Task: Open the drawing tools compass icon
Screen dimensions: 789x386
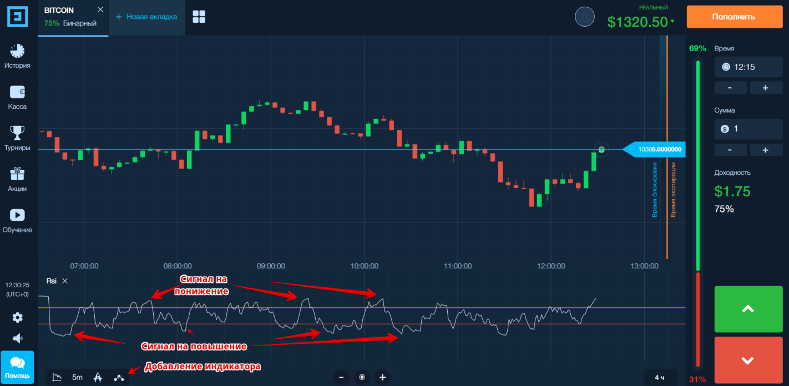Action: point(98,378)
